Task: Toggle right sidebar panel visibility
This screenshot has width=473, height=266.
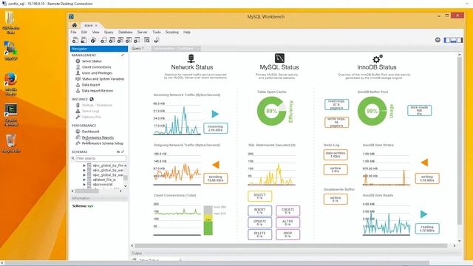Action: click(460, 40)
